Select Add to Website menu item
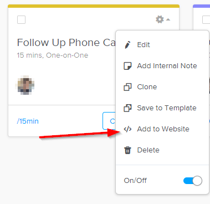Screen dimensions: 210x204 pos(163,129)
